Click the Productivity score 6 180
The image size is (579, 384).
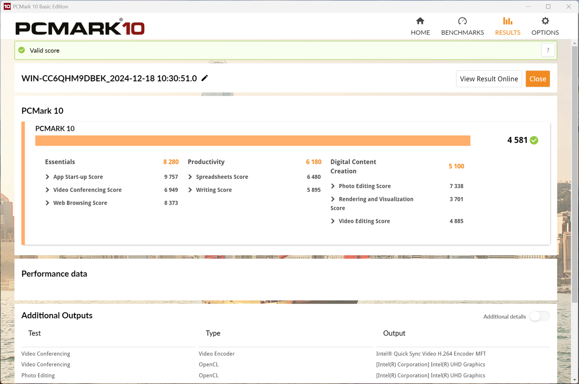point(313,162)
